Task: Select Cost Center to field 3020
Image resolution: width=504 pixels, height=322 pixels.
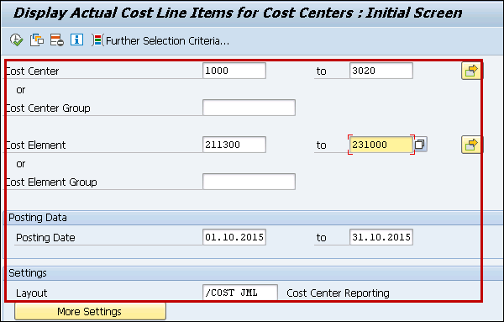Action: [x=381, y=71]
